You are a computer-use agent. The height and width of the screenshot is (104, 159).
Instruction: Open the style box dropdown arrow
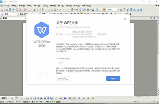pyautogui.click(x=18, y=14)
